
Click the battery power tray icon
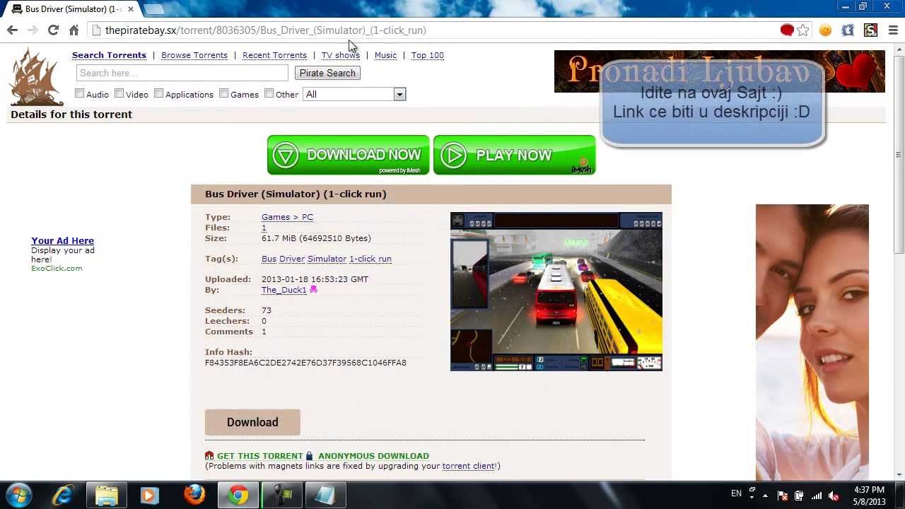(x=800, y=496)
